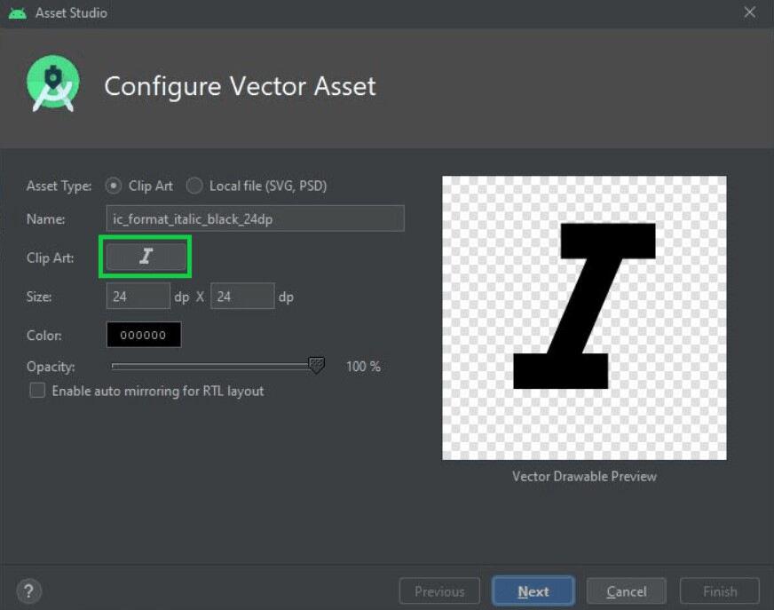774x610 pixels.
Task: Click the help question mark icon
Action: pos(28,590)
